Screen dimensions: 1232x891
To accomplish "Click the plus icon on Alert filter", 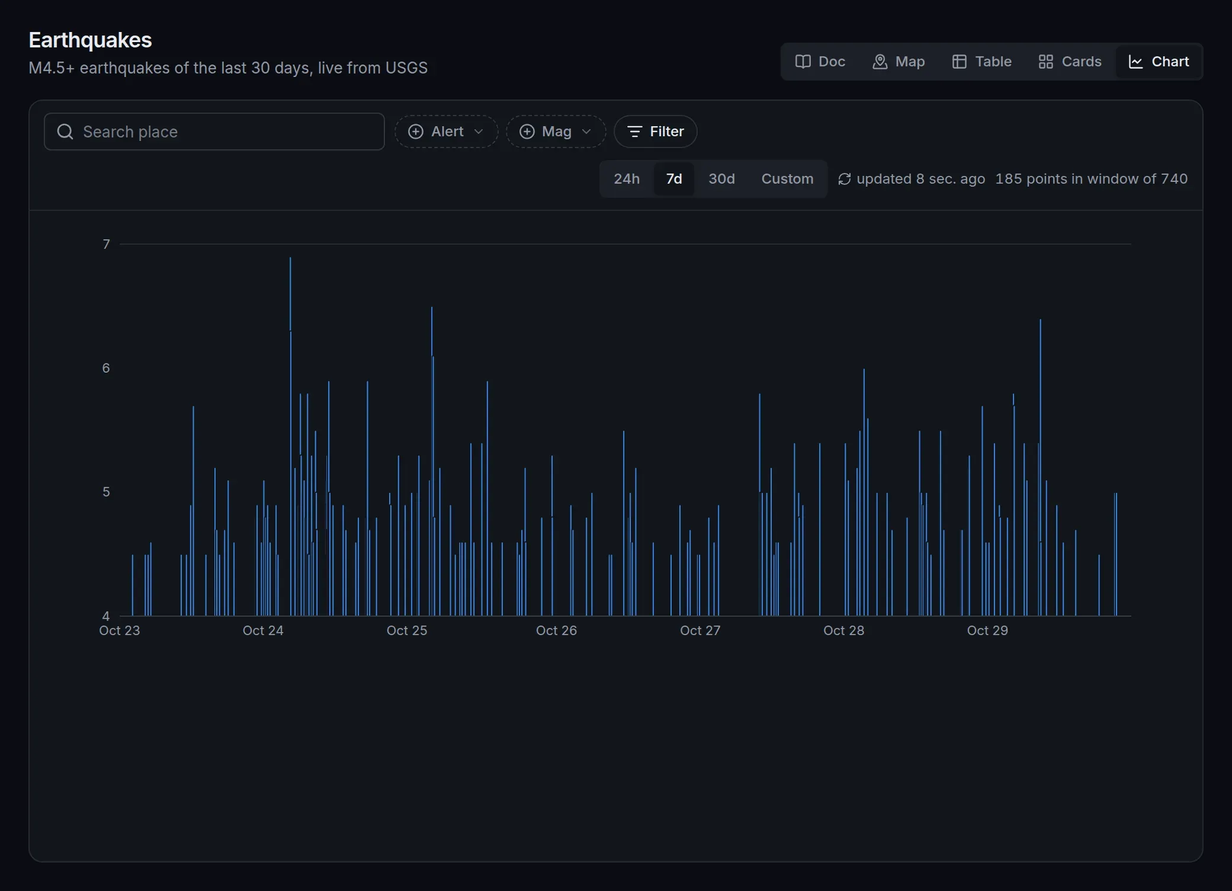I will coord(416,132).
